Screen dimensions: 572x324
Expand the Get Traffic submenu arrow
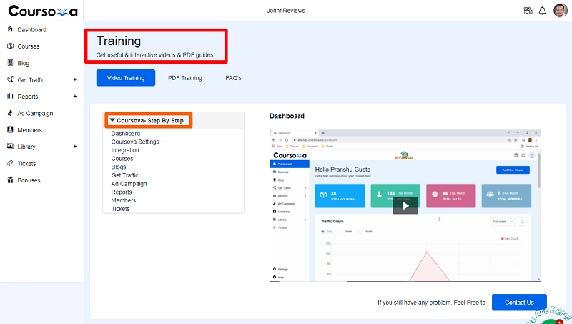point(75,79)
